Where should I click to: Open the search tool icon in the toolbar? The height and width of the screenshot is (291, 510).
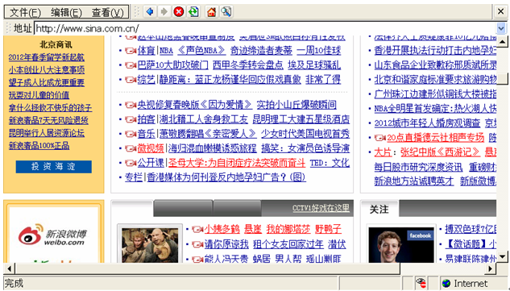226,12
